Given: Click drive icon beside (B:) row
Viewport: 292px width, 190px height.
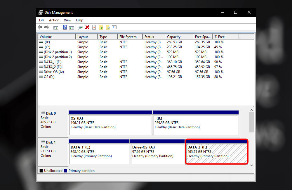Looking at the screenshot, I should 41,42.
